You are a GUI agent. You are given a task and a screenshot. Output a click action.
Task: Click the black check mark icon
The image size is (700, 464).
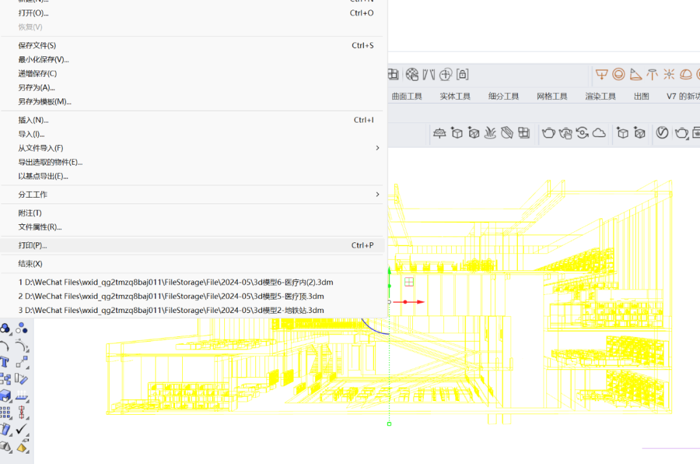pyautogui.click(x=21, y=429)
